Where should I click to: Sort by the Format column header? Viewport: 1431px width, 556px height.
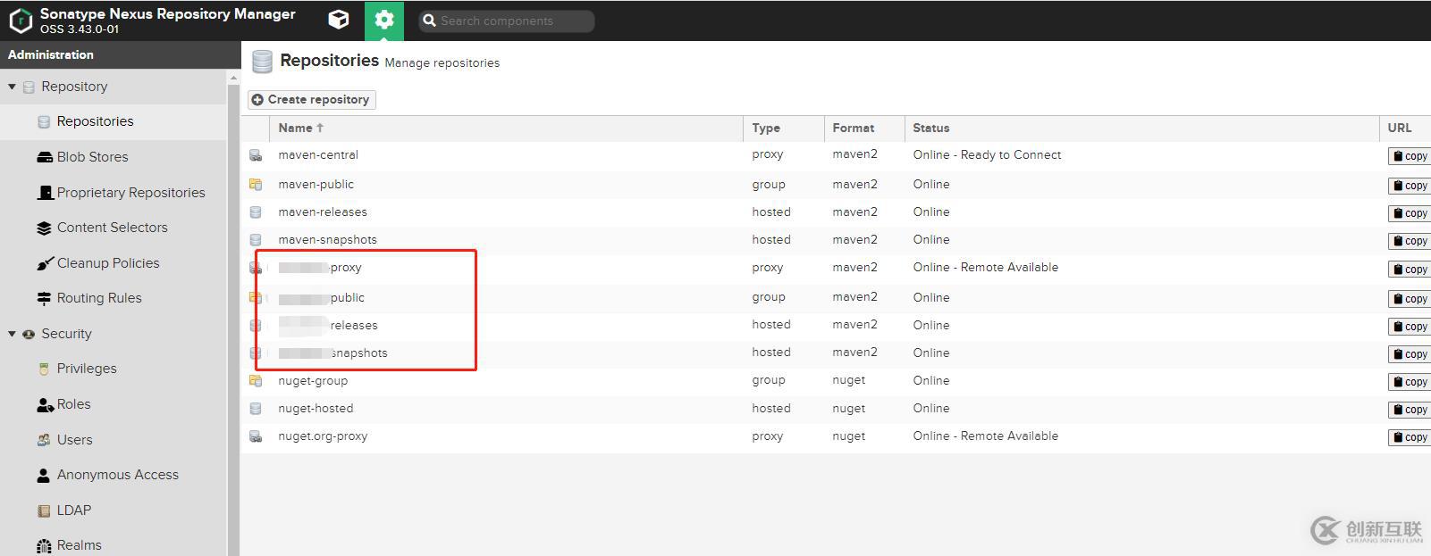point(864,129)
